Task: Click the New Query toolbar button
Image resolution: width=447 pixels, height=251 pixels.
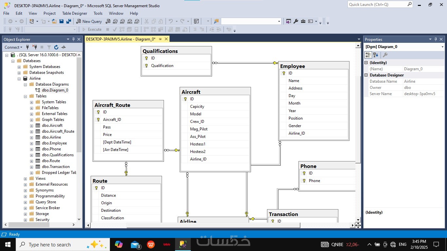Action: tap(89, 21)
